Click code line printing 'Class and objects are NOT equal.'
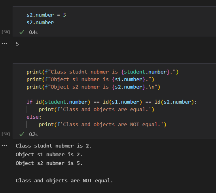 pyautogui.click(x=102, y=125)
